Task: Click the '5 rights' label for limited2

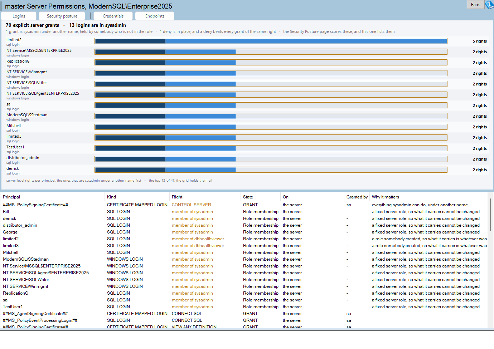Action: pos(480,41)
